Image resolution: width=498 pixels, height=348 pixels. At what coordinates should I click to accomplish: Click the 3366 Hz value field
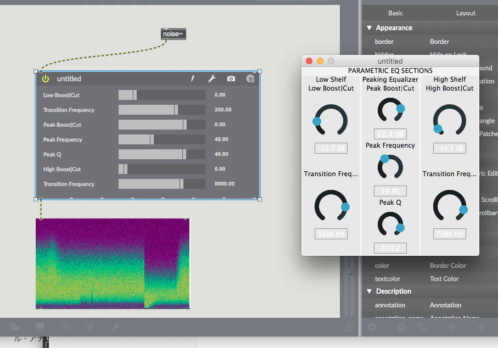tap(331, 234)
